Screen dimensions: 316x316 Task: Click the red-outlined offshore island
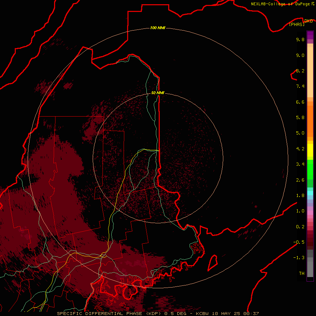[x=212, y=263]
